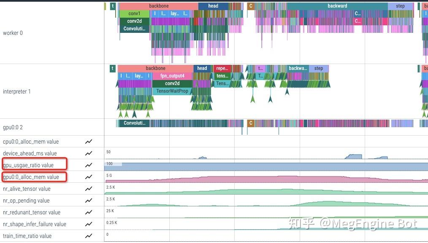
Task: Click the conv2d slice under interpreter 1
Action: coord(172,83)
